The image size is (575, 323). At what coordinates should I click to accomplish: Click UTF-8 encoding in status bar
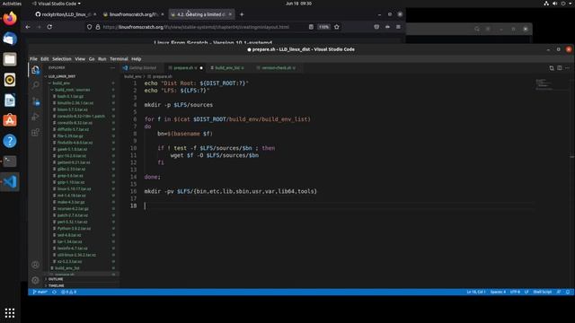click(515, 292)
